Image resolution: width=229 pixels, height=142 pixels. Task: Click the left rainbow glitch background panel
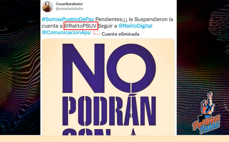coord(20,68)
